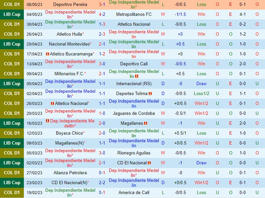
Task: Open the 4-2 score versus Metropolitanos FC
Action: click(x=102, y=15)
